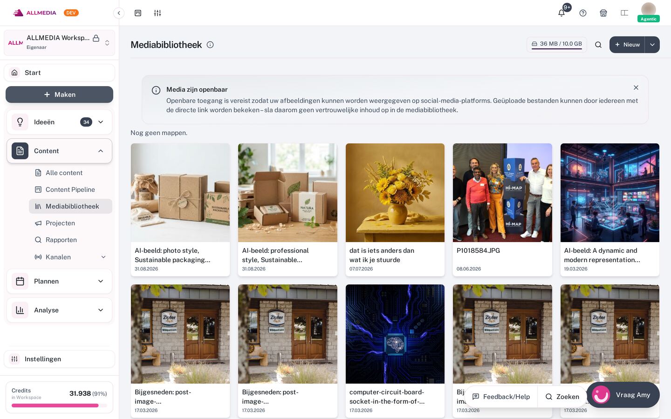Screen dimensions: 671x419
Task: Open the help question mark icon
Action: point(583,13)
